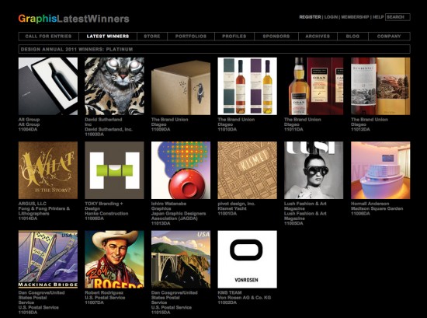Open the Lush magazine goggles cover thumbnail
Viewport: 427px width, 318px height.
click(314, 170)
